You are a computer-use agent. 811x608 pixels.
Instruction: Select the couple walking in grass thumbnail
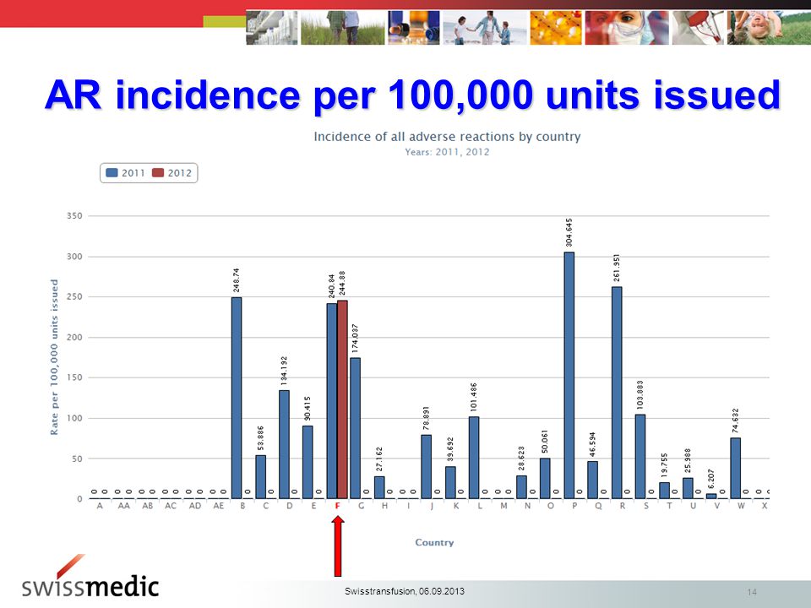tap(342, 27)
